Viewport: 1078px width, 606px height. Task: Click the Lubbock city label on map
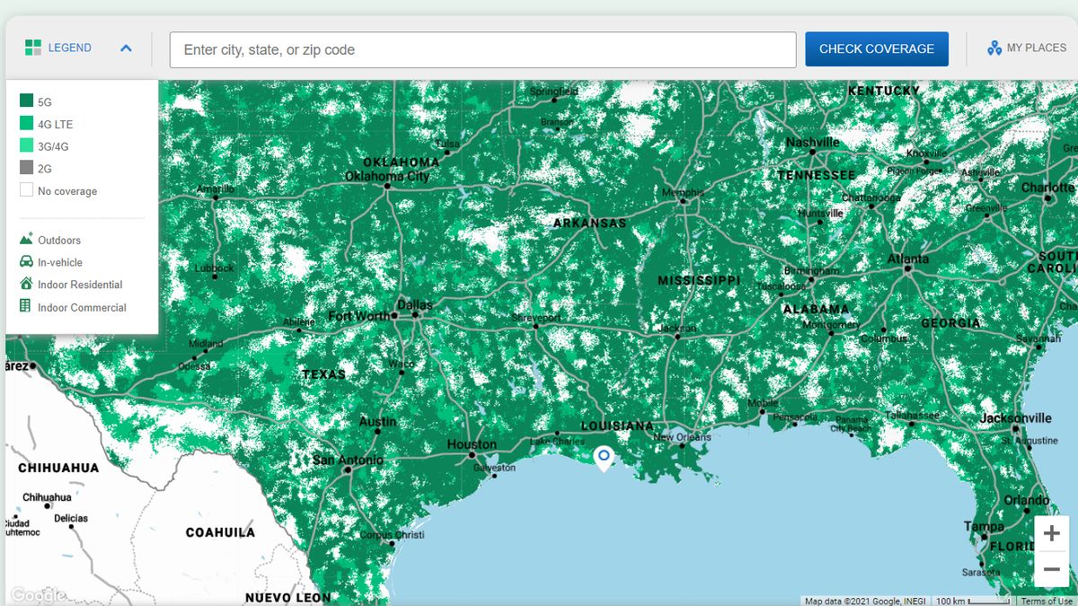pos(214,268)
